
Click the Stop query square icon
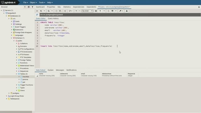pos(96,11)
